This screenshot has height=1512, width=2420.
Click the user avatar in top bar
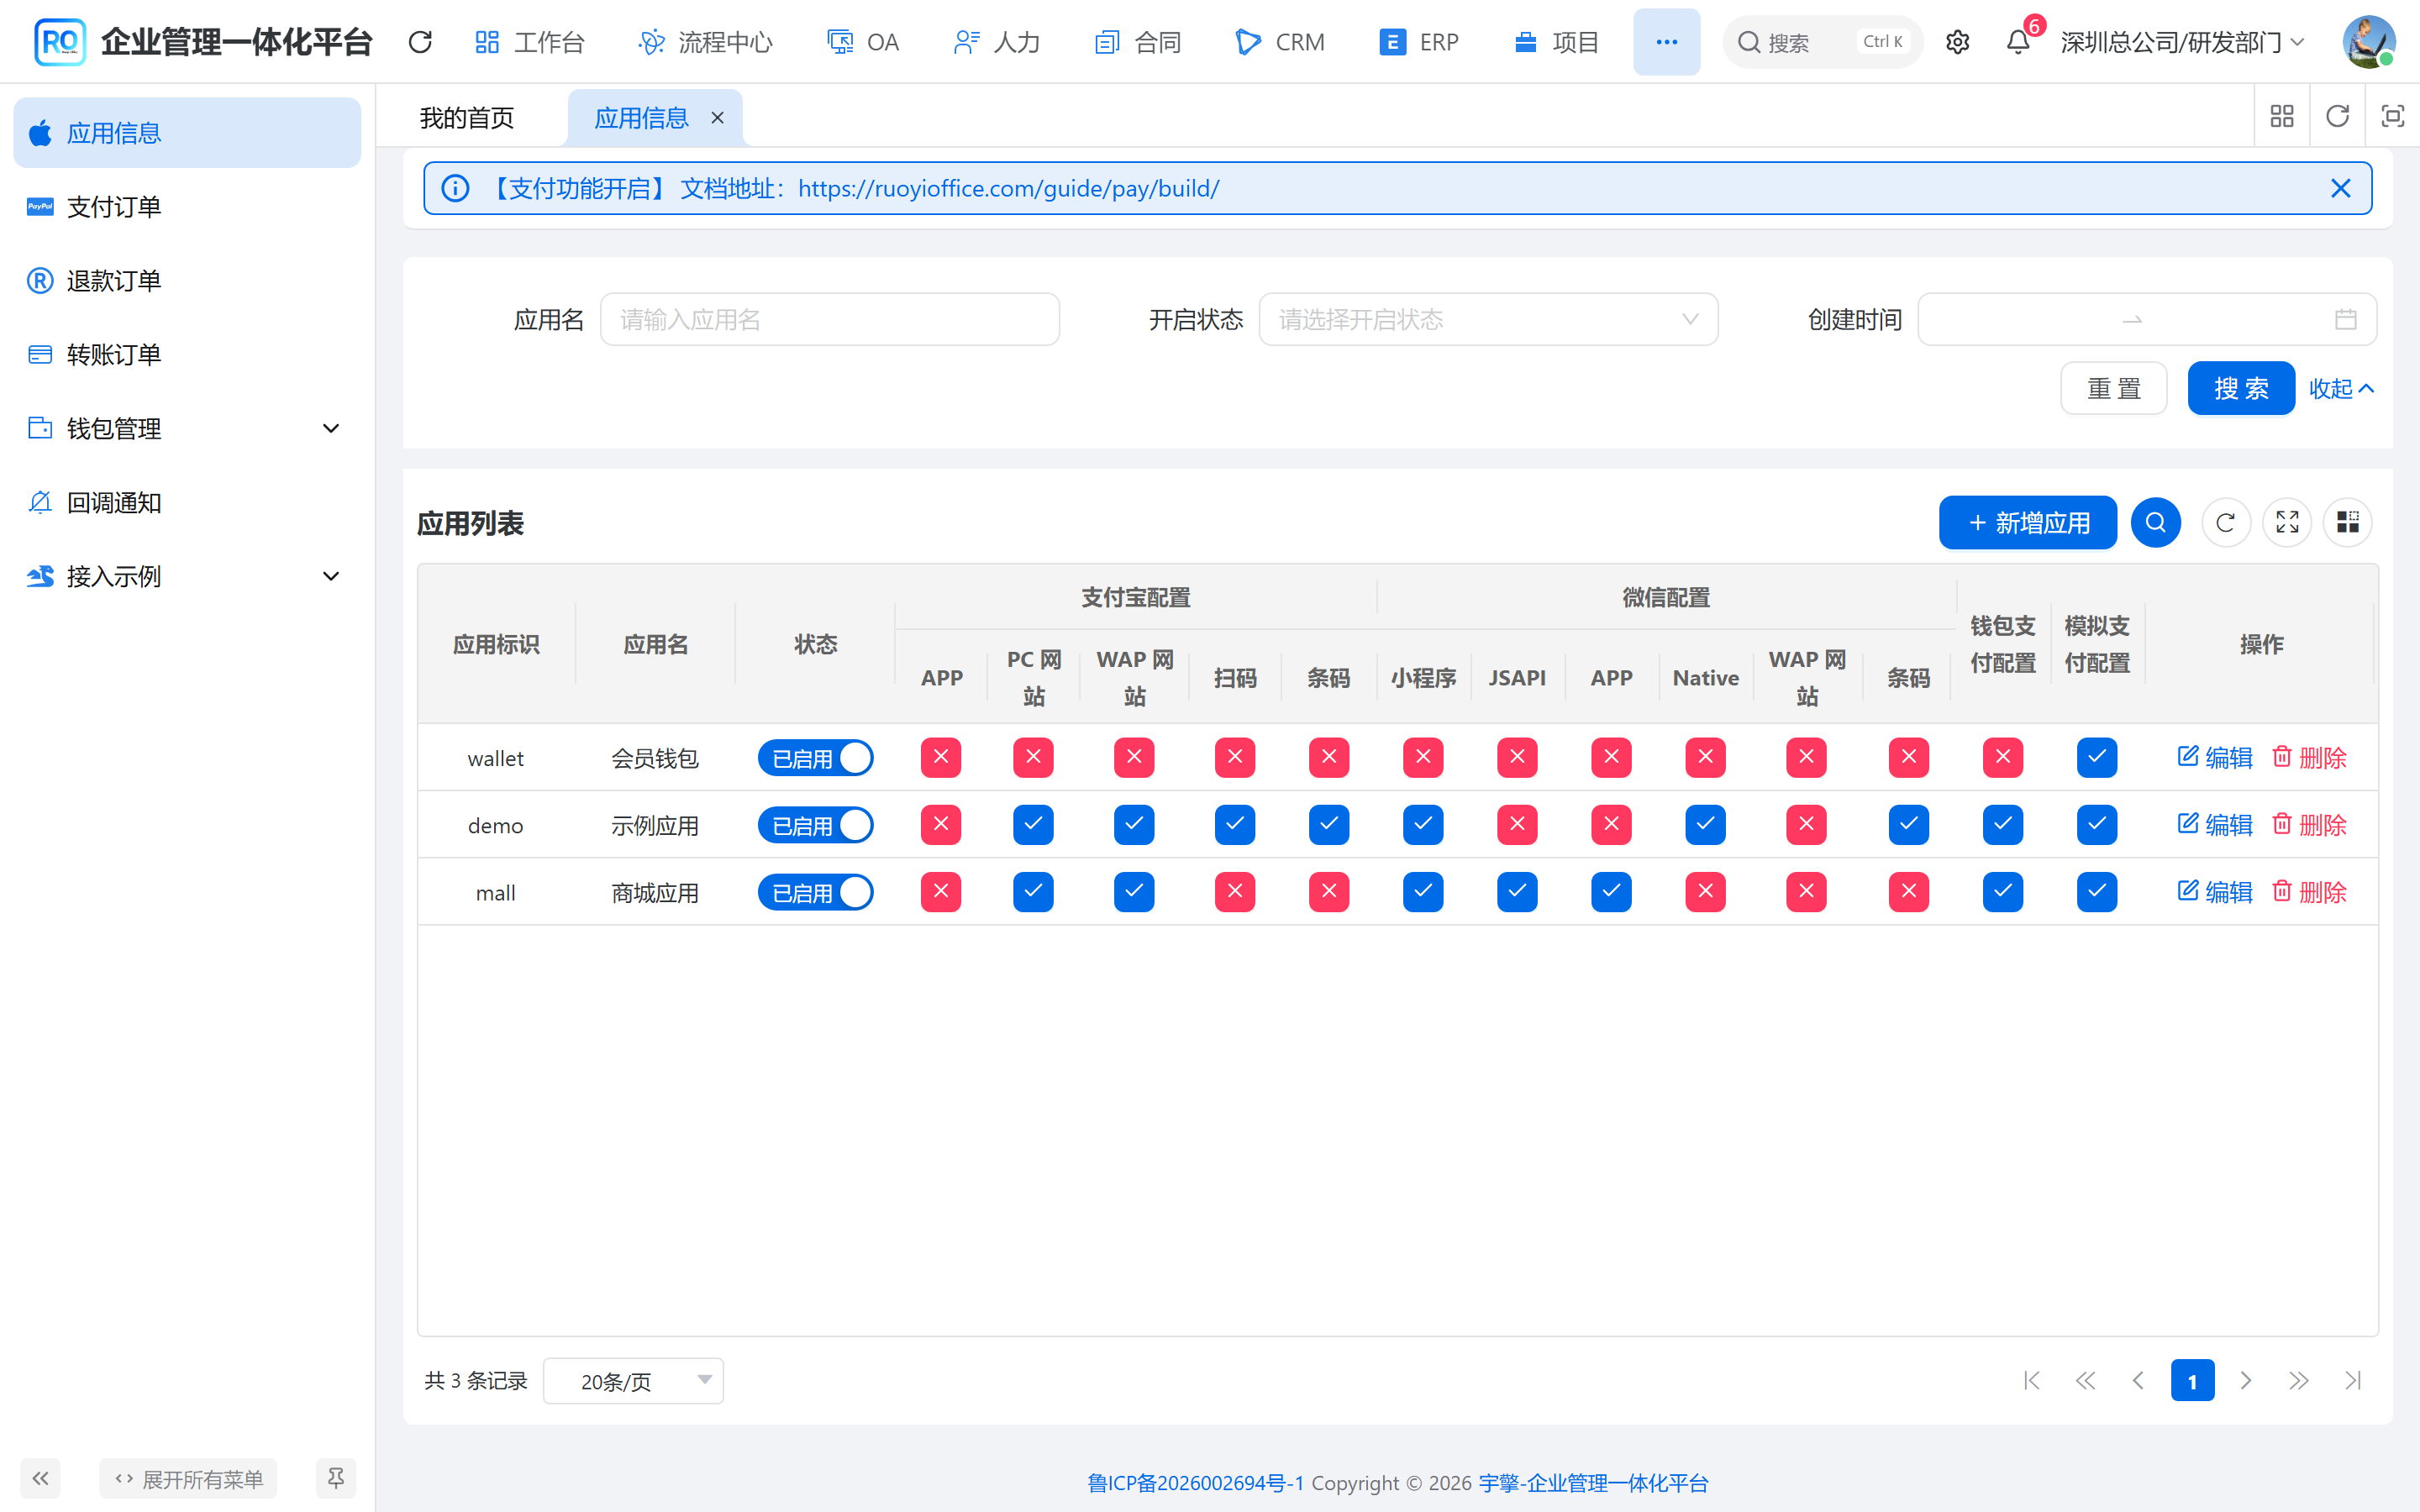click(2368, 42)
